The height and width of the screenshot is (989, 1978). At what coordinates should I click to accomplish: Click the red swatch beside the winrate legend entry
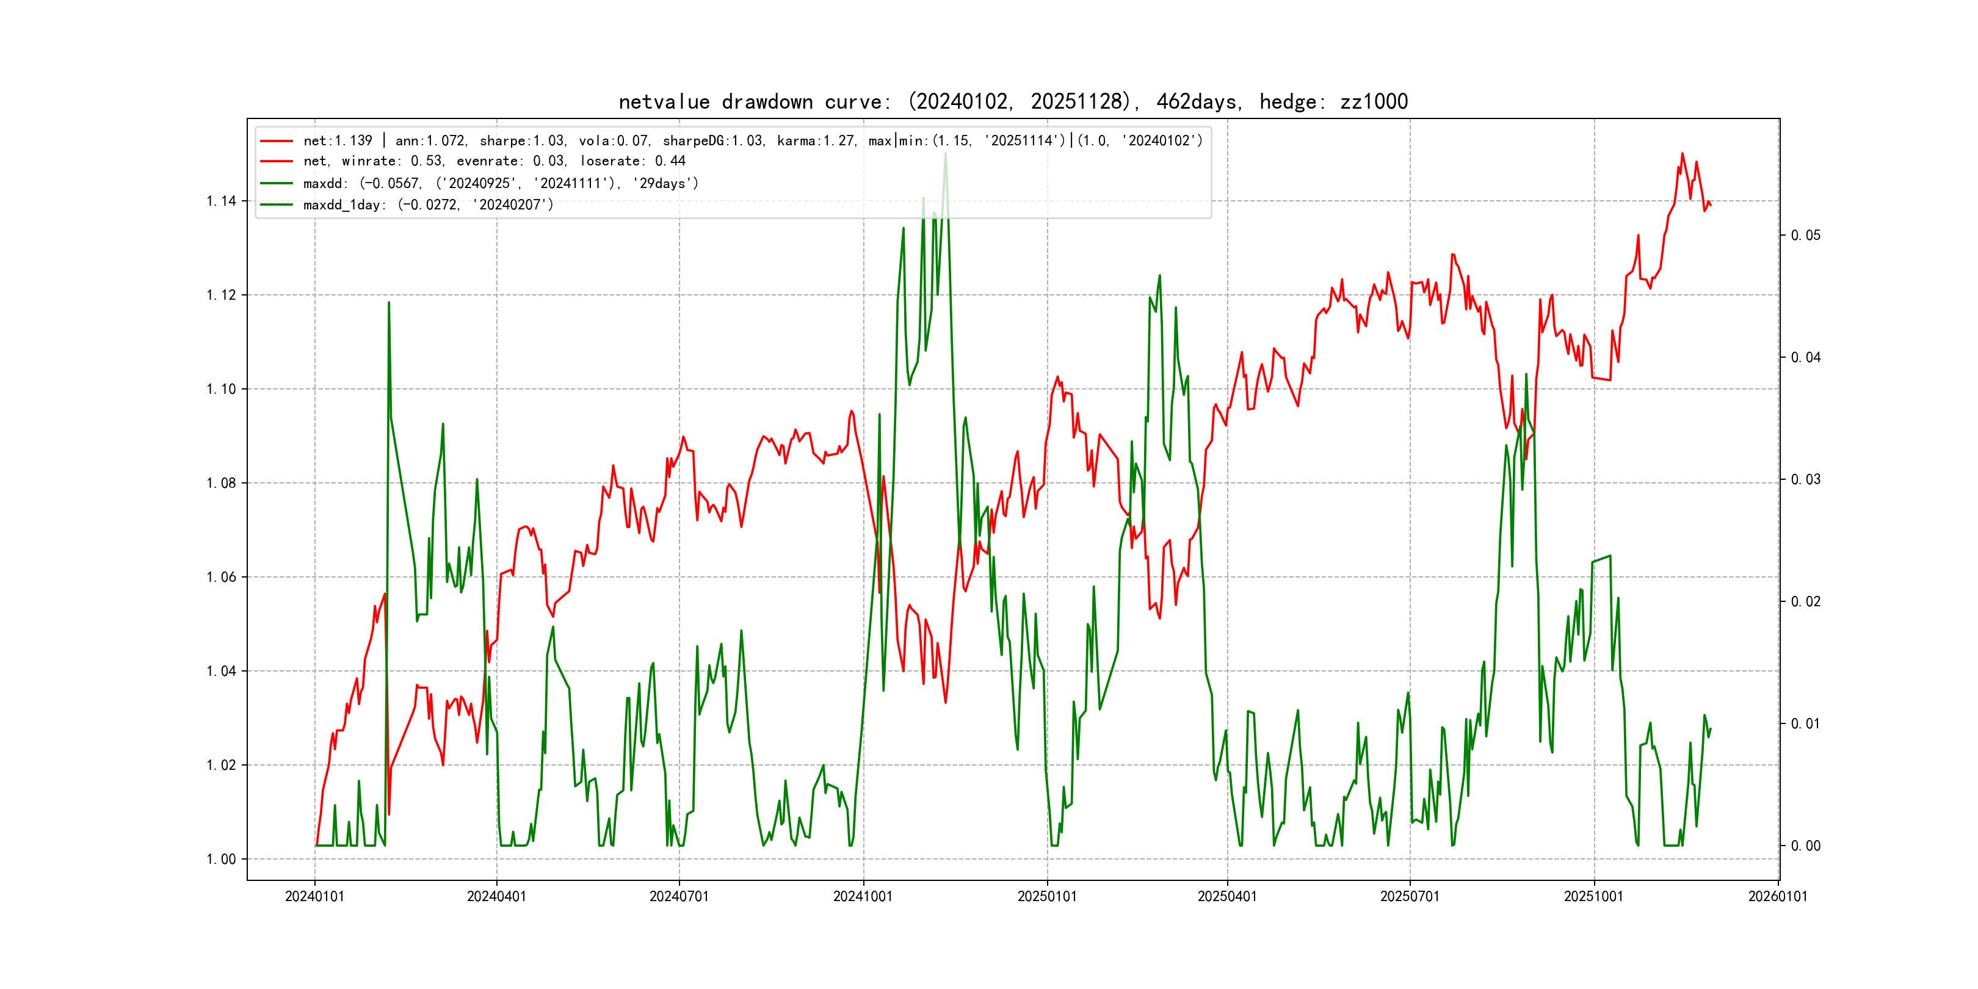277,161
